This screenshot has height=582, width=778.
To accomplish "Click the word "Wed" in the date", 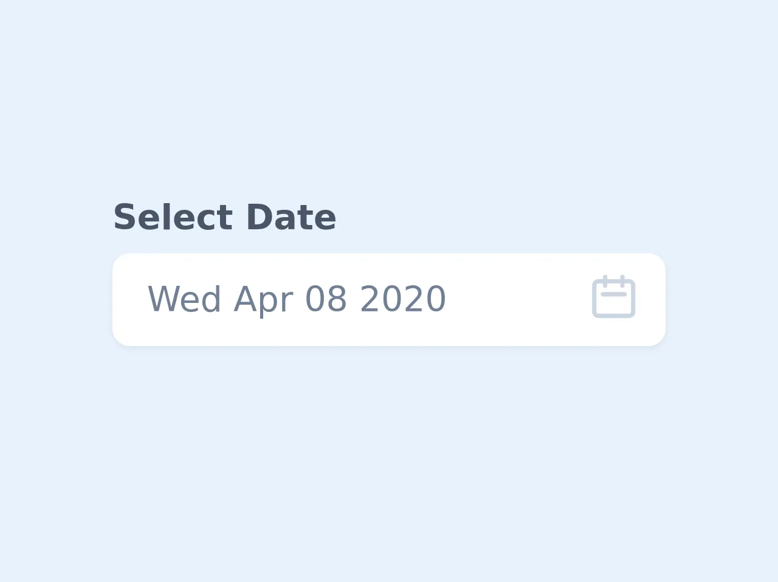I will tap(184, 299).
